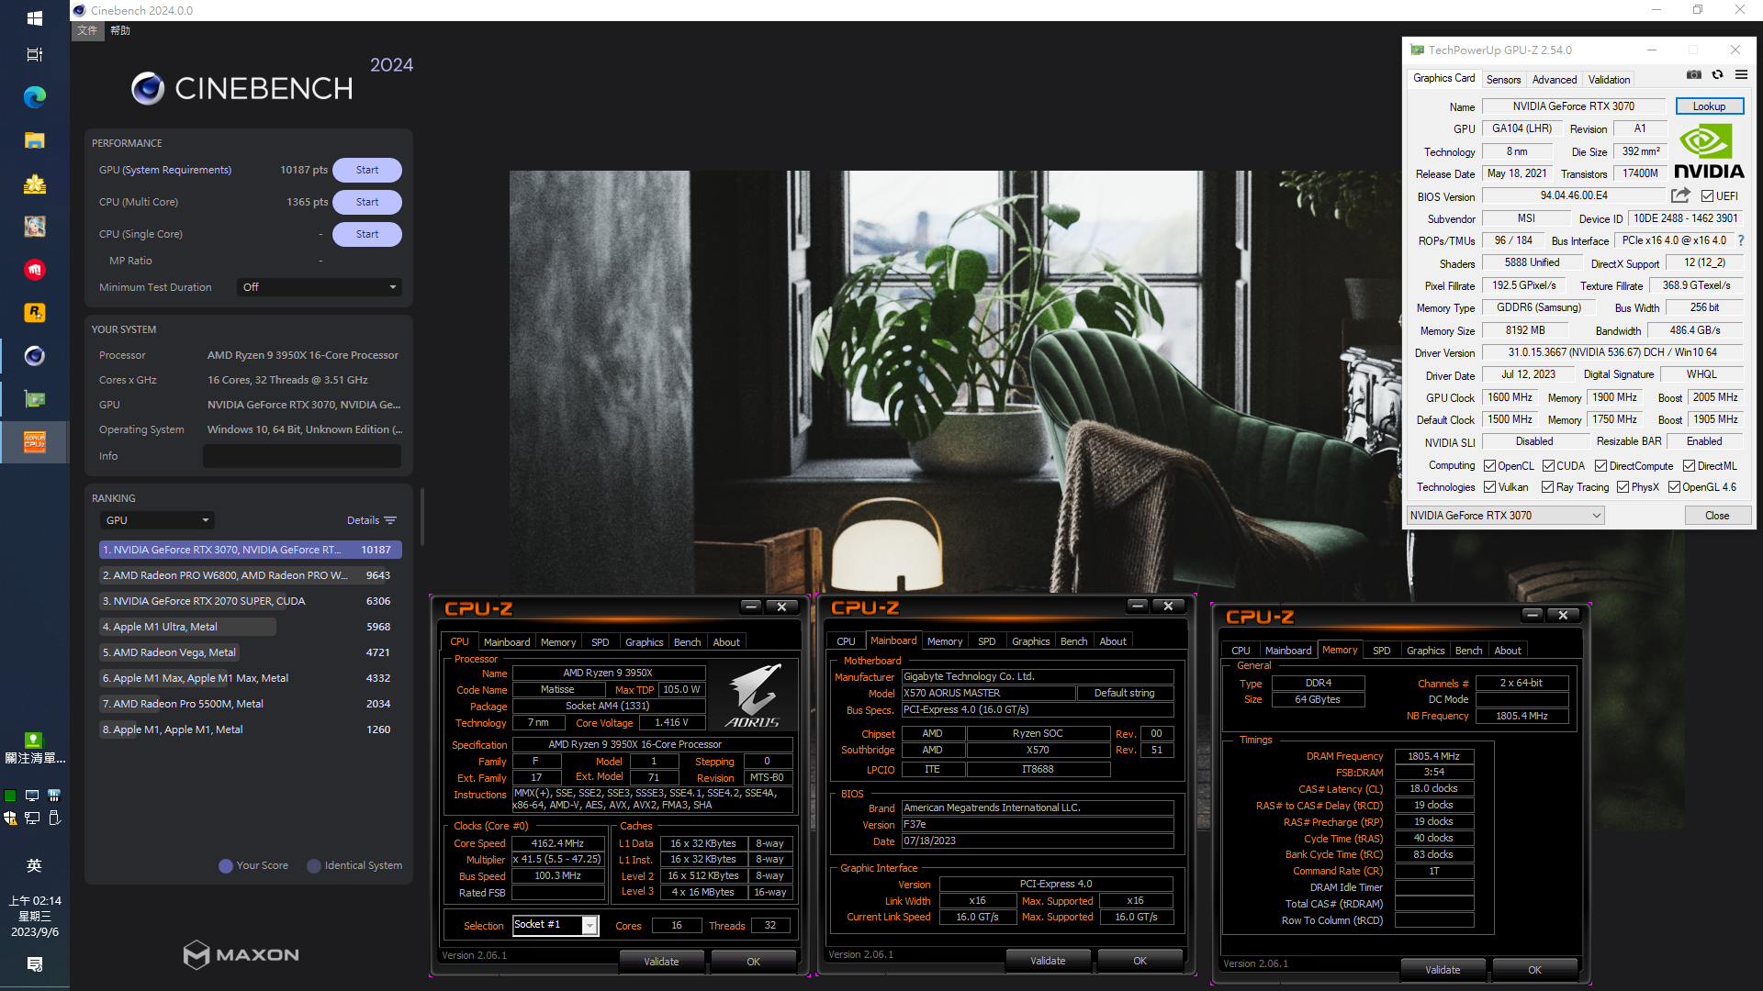
Task: Click the GPU-Z taskbar icon
Action: 34,399
